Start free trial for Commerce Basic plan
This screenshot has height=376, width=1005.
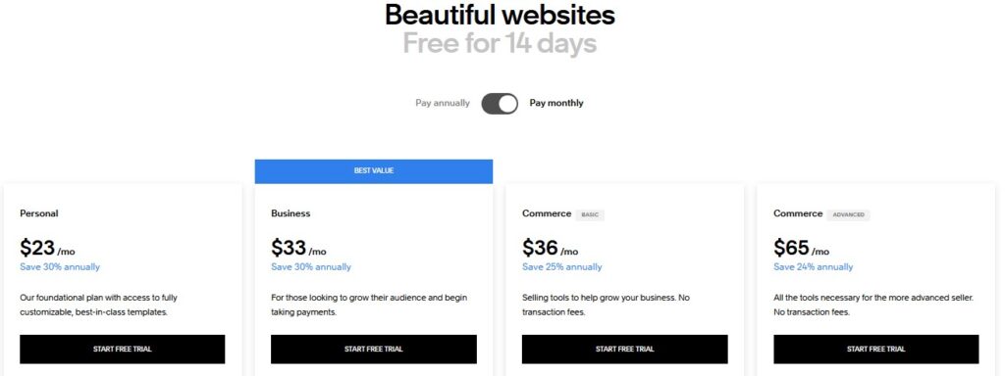click(x=625, y=350)
